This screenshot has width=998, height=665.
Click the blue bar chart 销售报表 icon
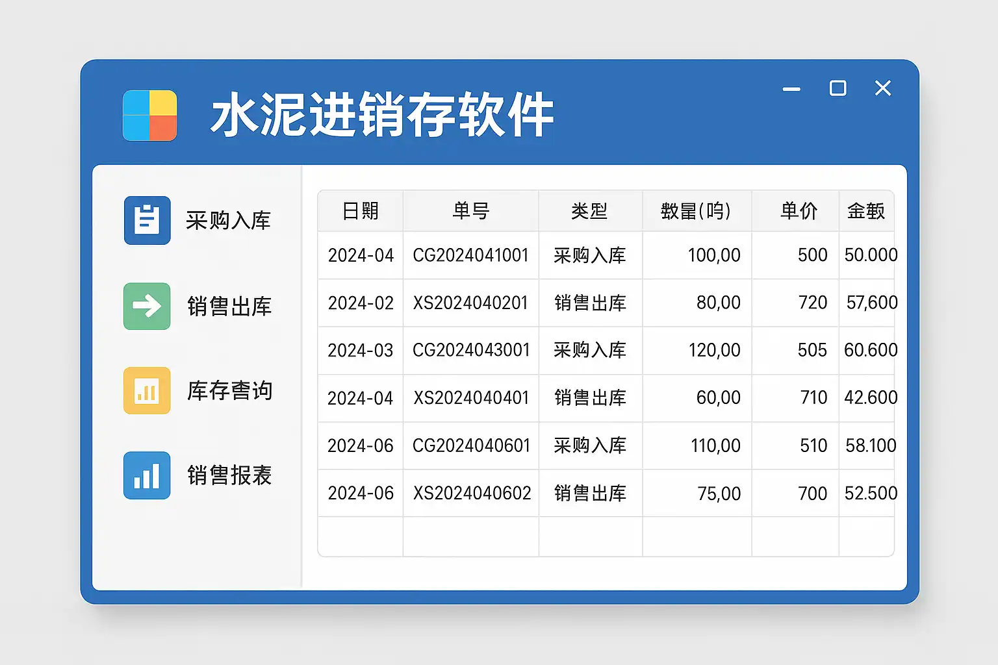(x=147, y=475)
